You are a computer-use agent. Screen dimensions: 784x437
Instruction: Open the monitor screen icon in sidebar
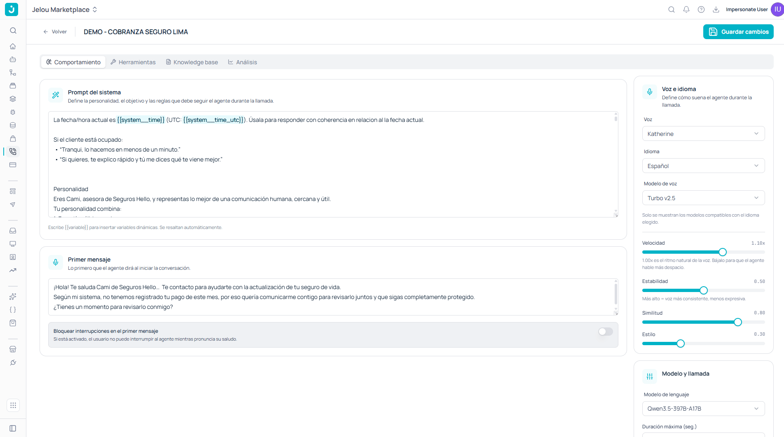point(13,244)
